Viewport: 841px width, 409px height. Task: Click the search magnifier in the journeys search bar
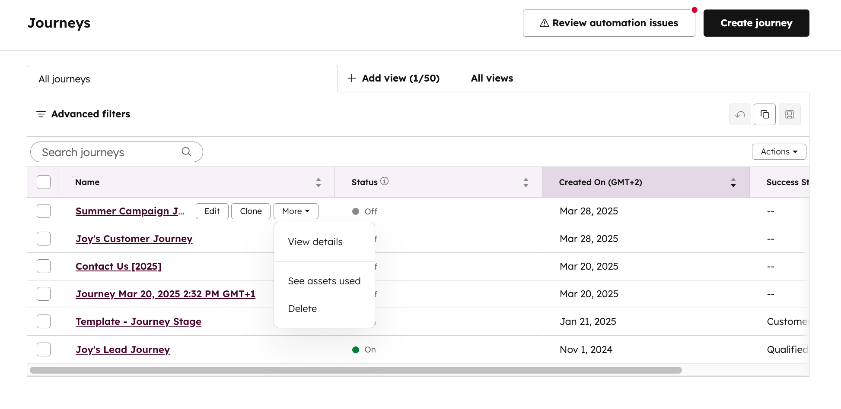point(186,151)
